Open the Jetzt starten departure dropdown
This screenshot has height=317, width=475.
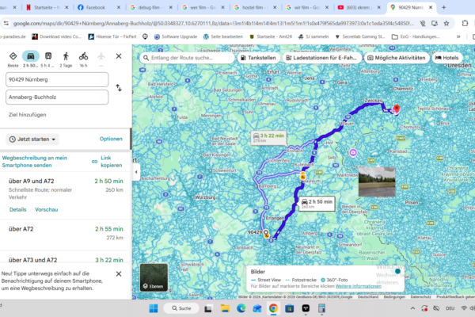32,139
